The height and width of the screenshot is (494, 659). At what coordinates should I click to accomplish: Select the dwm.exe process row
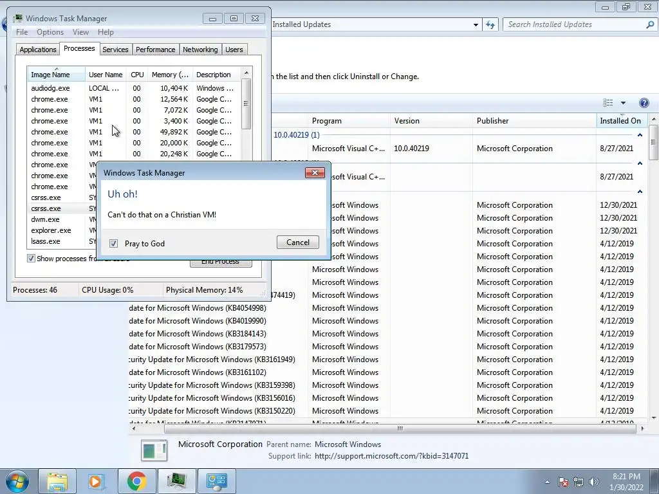point(62,220)
